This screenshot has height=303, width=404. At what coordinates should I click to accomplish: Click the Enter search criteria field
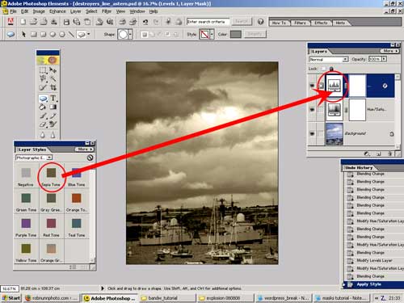[x=208, y=22]
